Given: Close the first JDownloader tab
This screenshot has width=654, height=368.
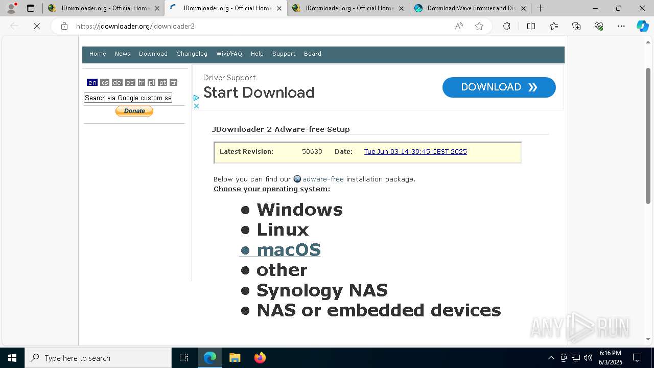Looking at the screenshot, I should point(157,8).
